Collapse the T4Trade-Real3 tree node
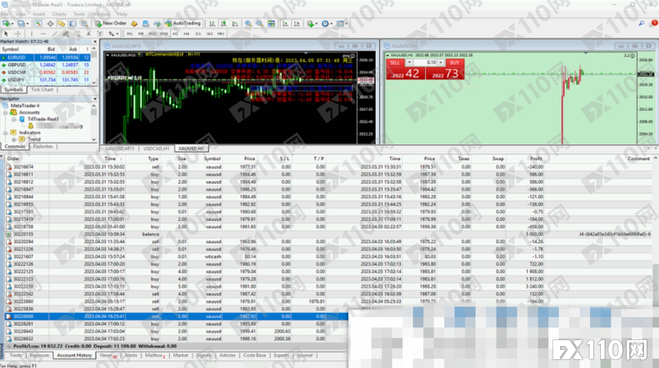This screenshot has height=368, width=659. click(14, 119)
